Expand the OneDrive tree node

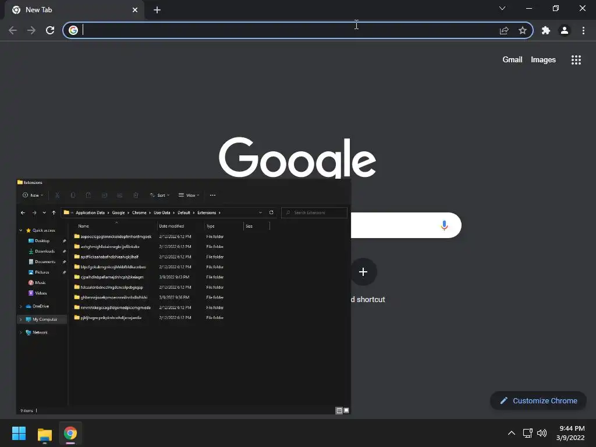click(x=21, y=306)
